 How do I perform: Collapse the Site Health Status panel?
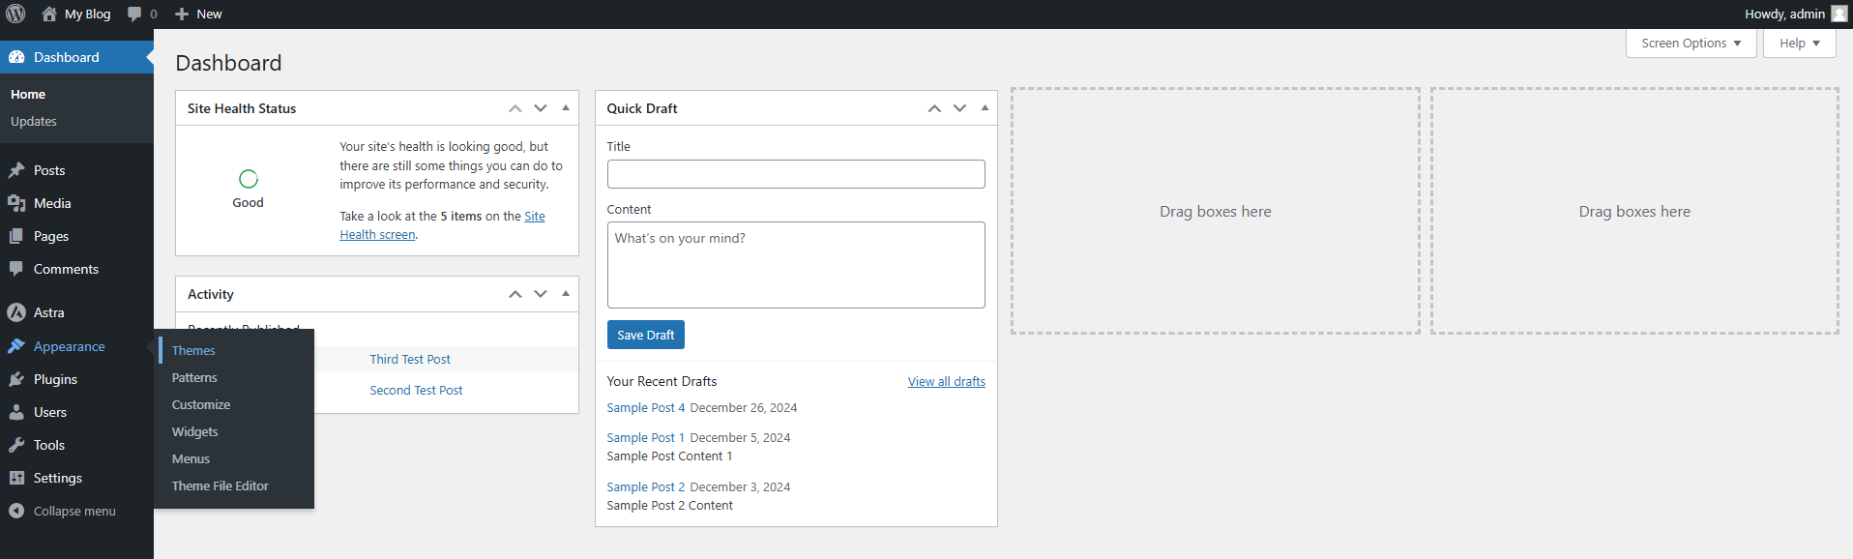coord(566,108)
